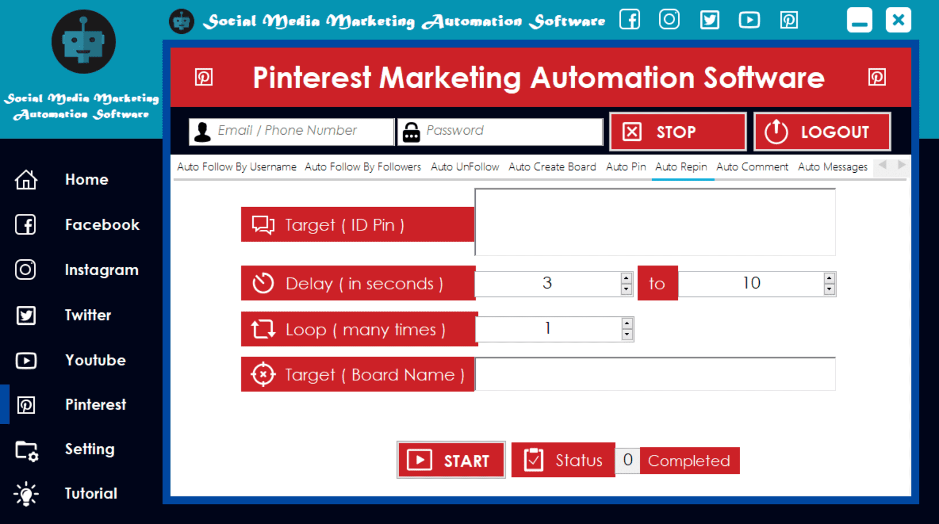Close the application window
This screenshot has height=524, width=939.
898,20
